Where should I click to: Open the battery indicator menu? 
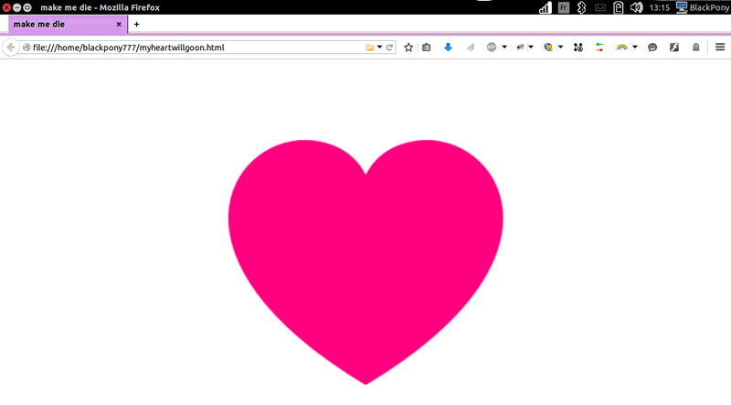[x=619, y=7]
